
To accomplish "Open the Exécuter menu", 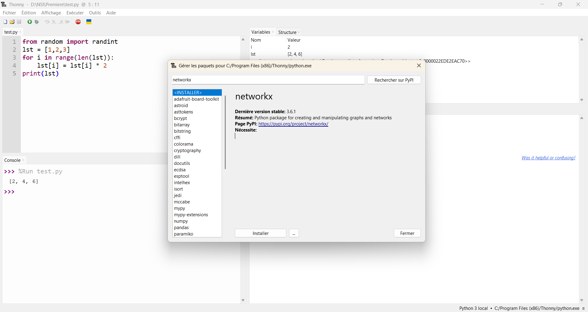I will [75, 13].
